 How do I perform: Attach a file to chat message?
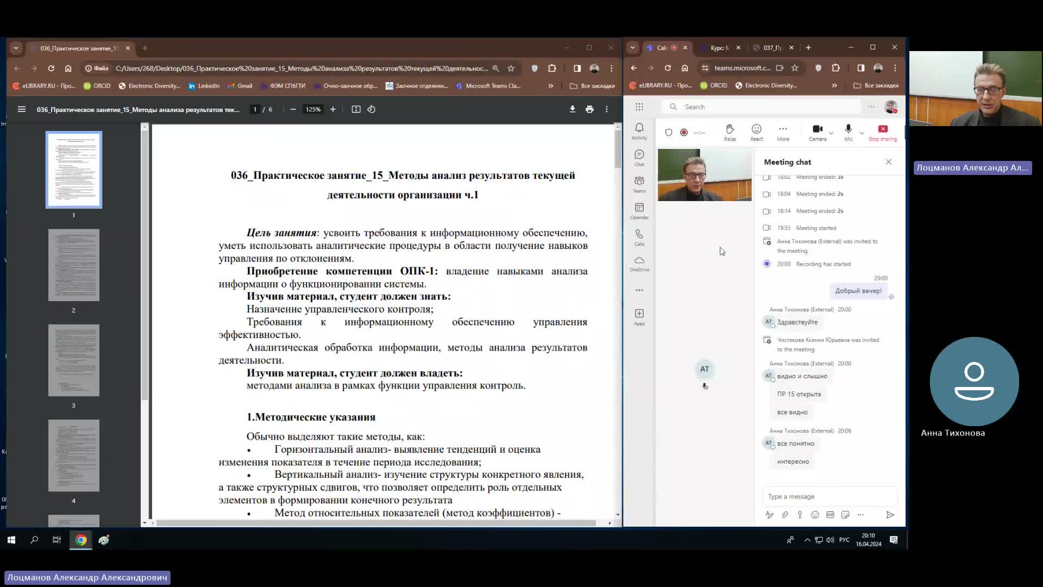click(x=785, y=515)
